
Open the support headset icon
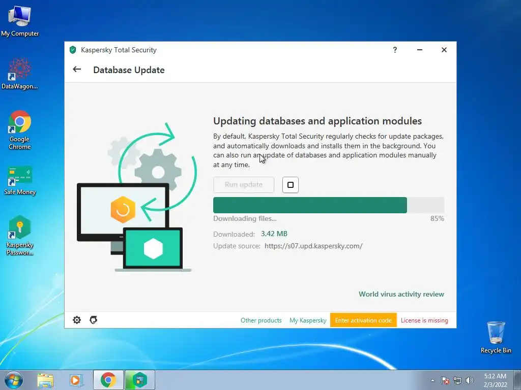click(x=94, y=320)
